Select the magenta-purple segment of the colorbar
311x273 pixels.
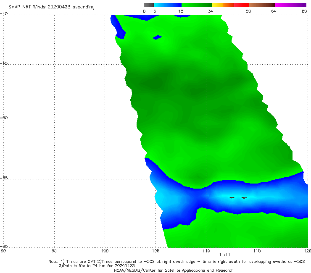pyautogui.click(x=291, y=5)
